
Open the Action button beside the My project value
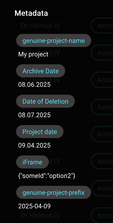point(102,53)
